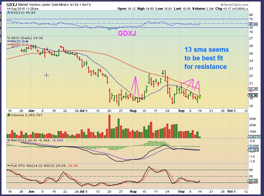Click the 'Chg +0.17 (+0.89%)' change value
This screenshot has width=264, height=196.
pos(230,9)
